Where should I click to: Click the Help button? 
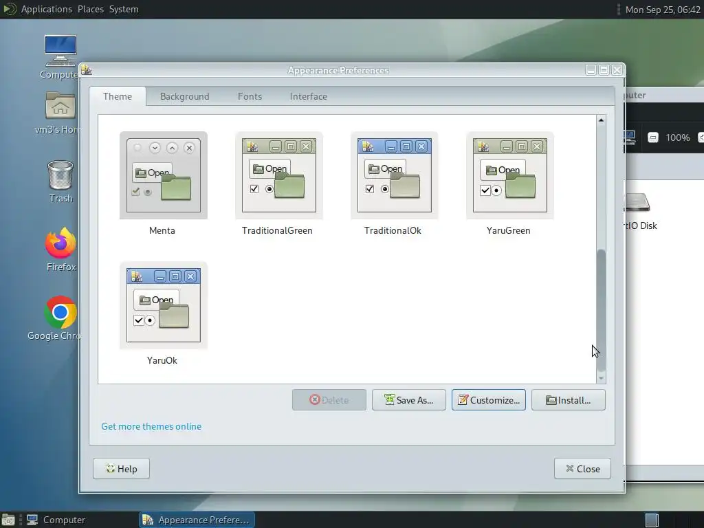(x=121, y=469)
